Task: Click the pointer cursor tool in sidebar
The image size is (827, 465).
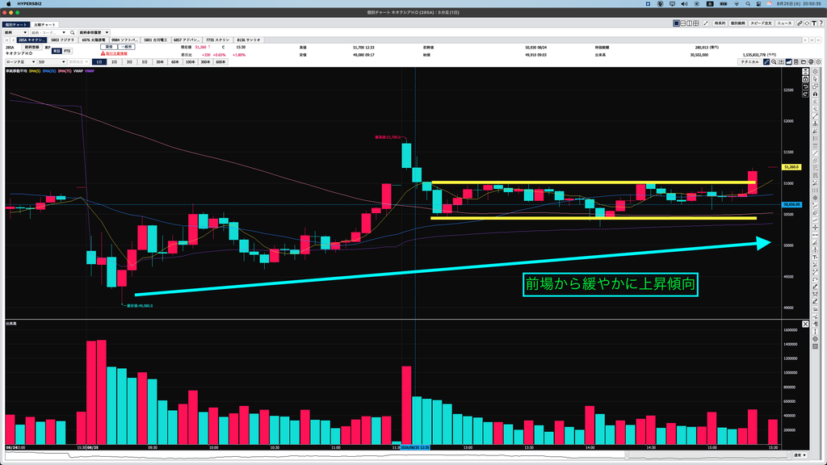Action: [815, 79]
